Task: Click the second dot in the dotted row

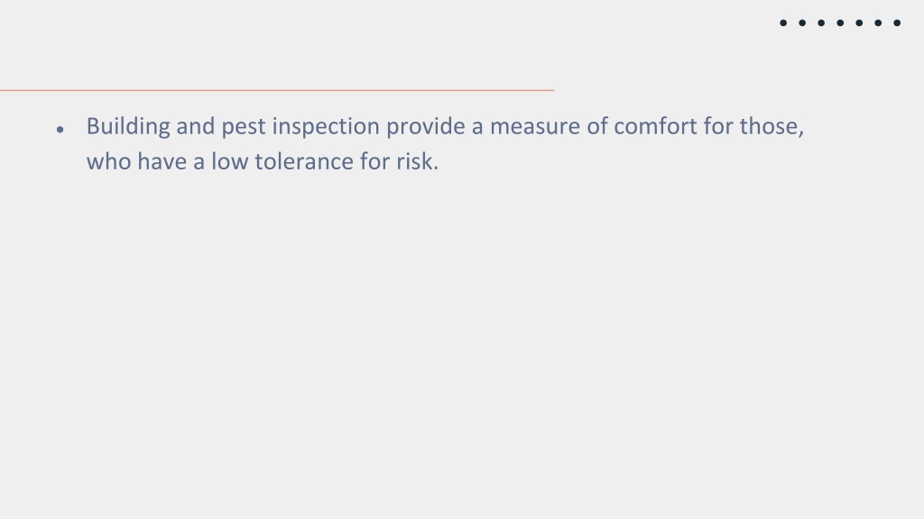Action: point(802,23)
